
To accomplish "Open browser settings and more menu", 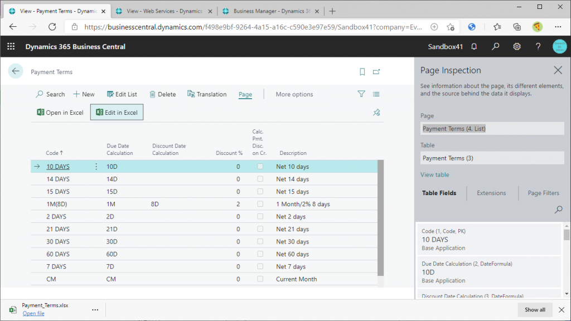I will 558,27.
